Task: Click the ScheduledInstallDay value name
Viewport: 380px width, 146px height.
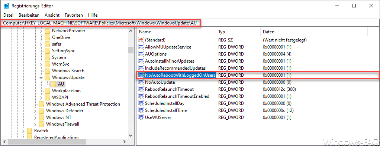Action: (165, 103)
